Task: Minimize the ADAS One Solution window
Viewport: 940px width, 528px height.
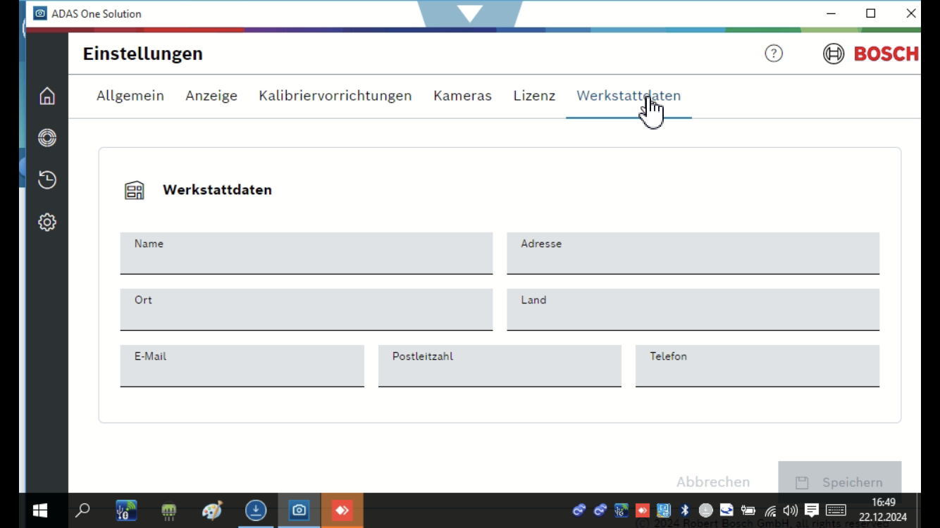Action: click(x=831, y=13)
